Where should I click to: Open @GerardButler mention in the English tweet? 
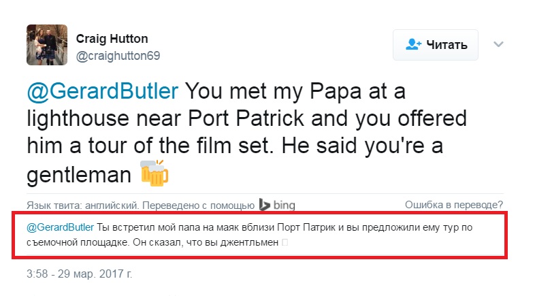point(103,91)
